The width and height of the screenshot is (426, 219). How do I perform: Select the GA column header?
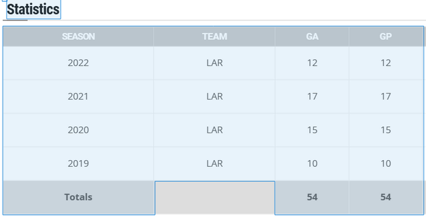point(312,36)
